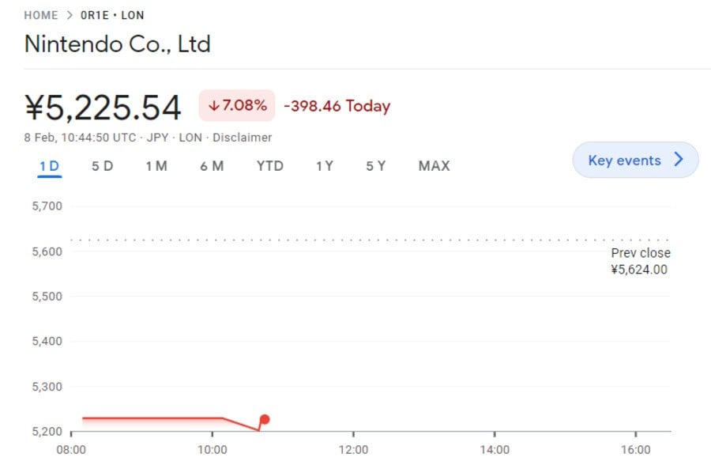
Task: Click the HOME breadcrumb link
Action: [x=41, y=16]
